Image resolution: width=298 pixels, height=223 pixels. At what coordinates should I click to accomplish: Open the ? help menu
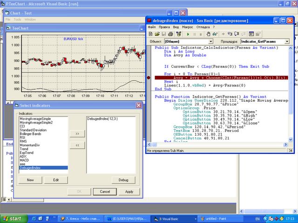coord(214,27)
